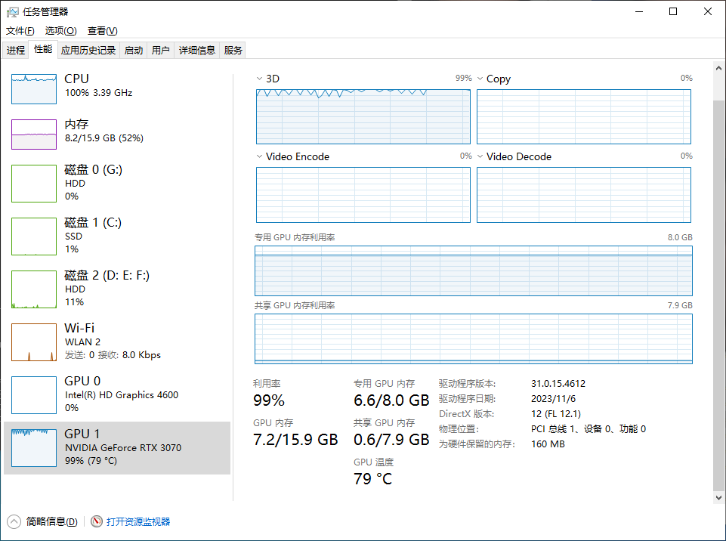The height and width of the screenshot is (541, 726).
Task: Select the 内存 memory graph thumbnail
Action: pos(34,134)
